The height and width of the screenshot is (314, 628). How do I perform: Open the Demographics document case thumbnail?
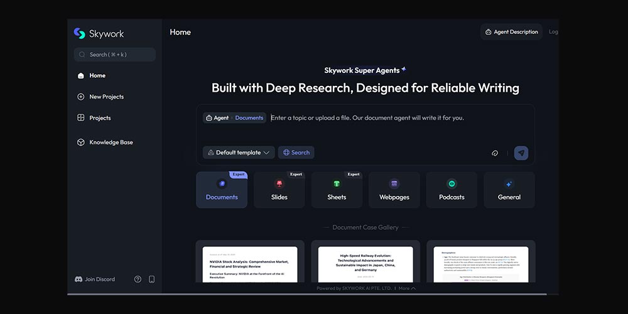coord(481,261)
